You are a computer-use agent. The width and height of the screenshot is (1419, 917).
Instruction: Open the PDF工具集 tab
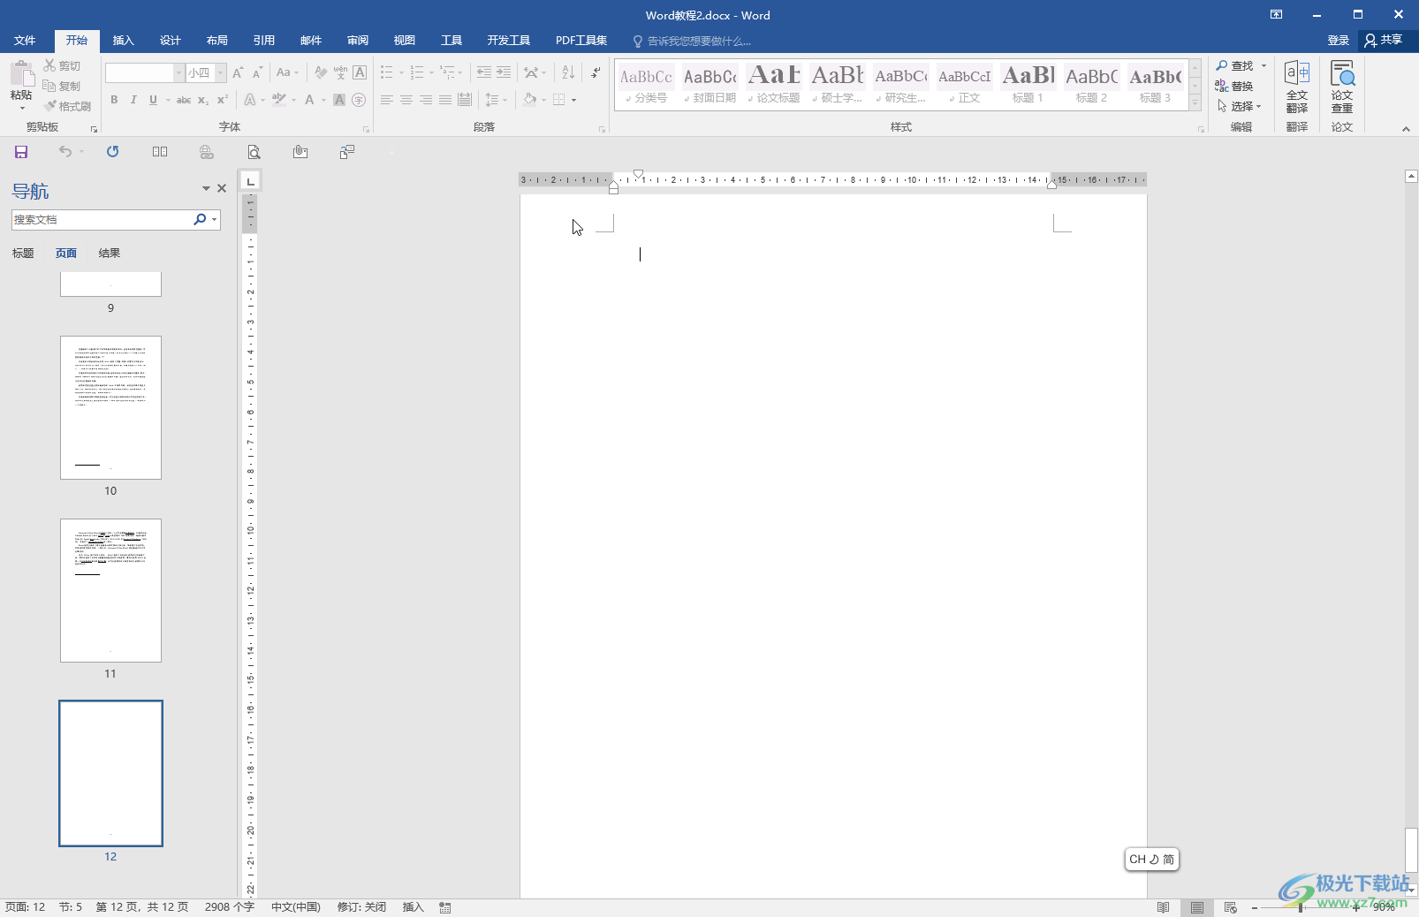(581, 41)
